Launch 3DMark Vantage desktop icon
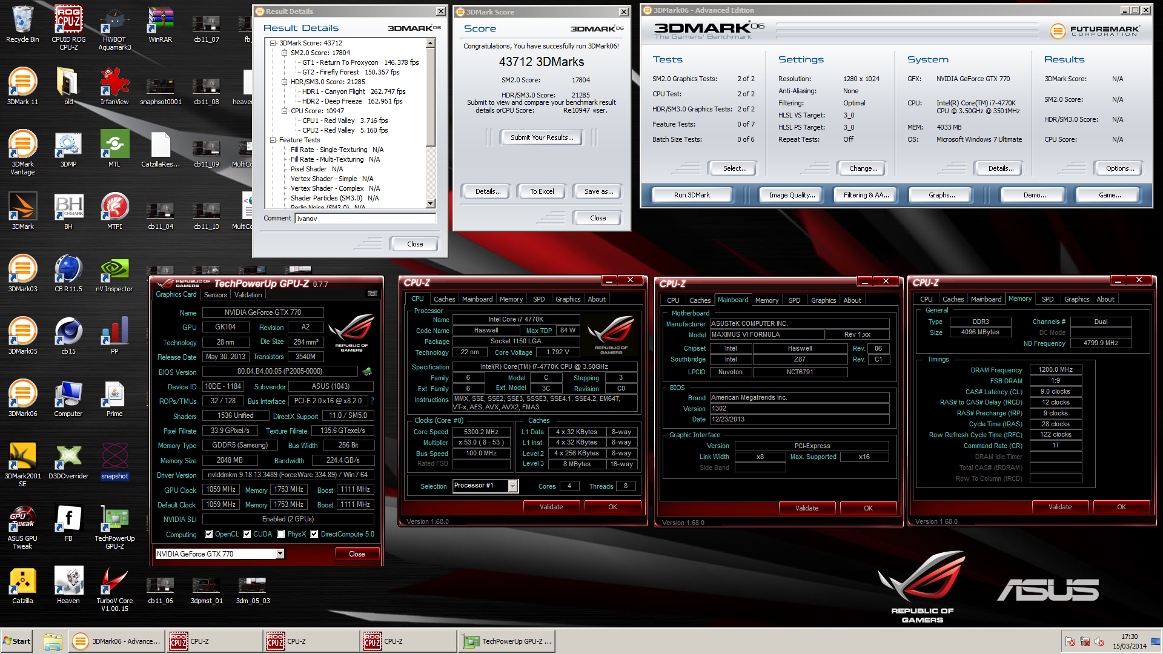The height and width of the screenshot is (654, 1163). tap(22, 151)
